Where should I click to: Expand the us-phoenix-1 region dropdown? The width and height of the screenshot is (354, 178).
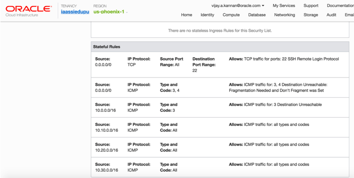110,12
